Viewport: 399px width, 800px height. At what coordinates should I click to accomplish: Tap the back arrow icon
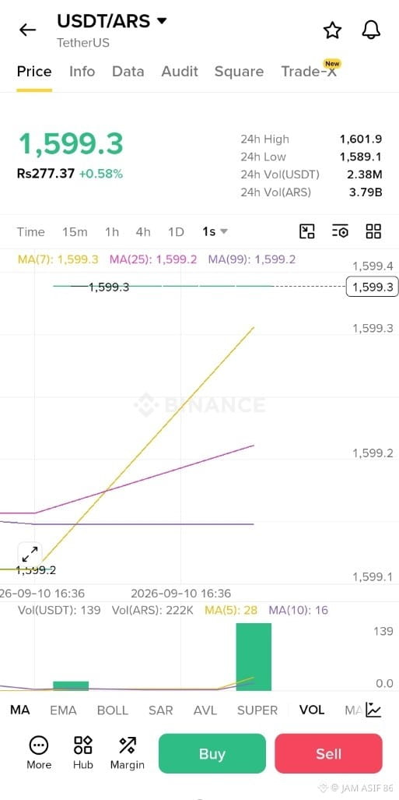27,30
